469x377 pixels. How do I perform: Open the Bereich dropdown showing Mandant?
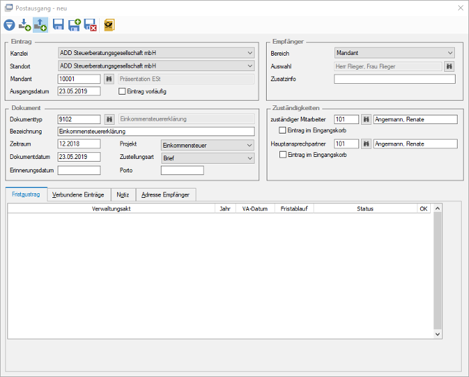395,53
